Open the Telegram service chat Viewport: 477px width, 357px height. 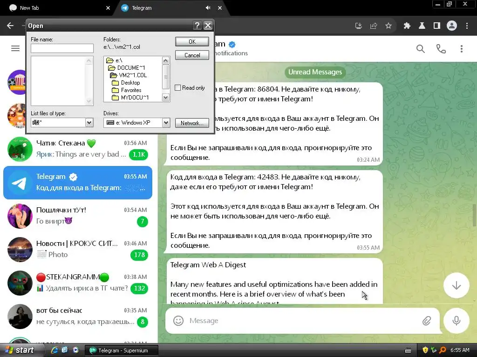78,182
